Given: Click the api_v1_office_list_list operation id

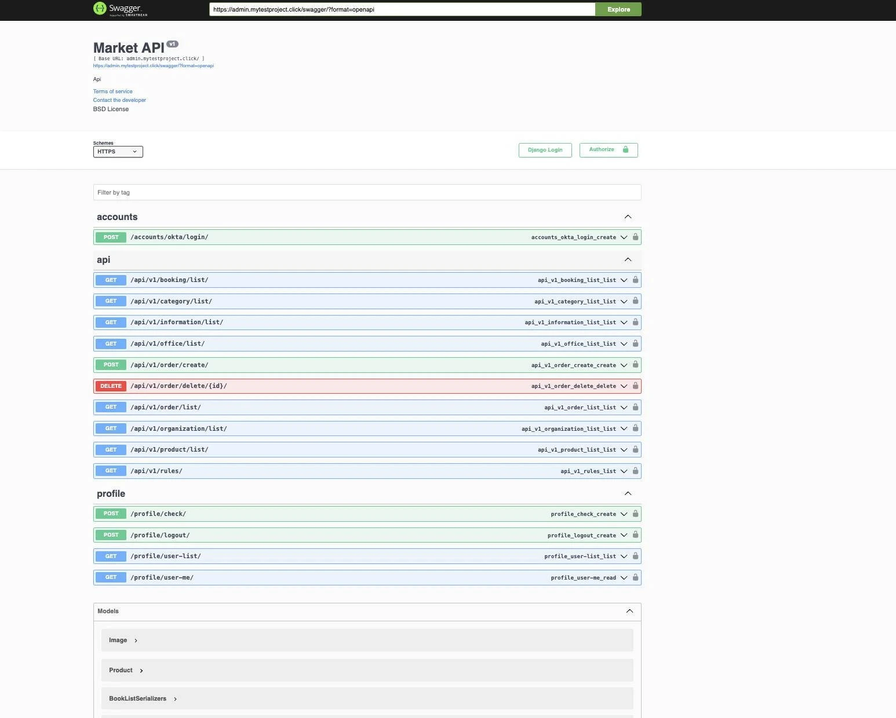Looking at the screenshot, I should tap(578, 344).
